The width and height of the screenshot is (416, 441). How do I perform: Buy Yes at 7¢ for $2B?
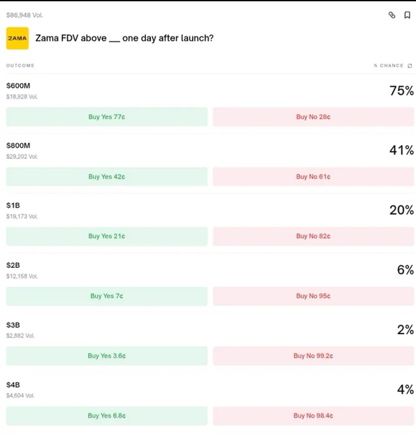(x=107, y=296)
